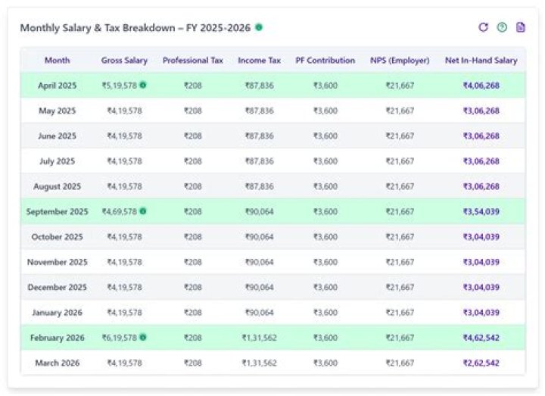Click info icon beside February gross salary
The height and width of the screenshot is (396, 545).
point(143,338)
